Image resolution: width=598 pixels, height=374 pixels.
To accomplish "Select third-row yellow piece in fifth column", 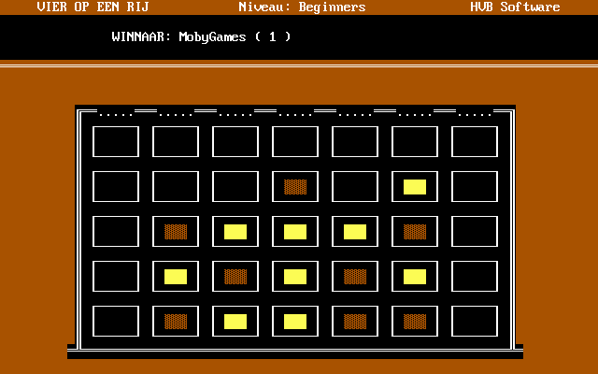I will (355, 232).
